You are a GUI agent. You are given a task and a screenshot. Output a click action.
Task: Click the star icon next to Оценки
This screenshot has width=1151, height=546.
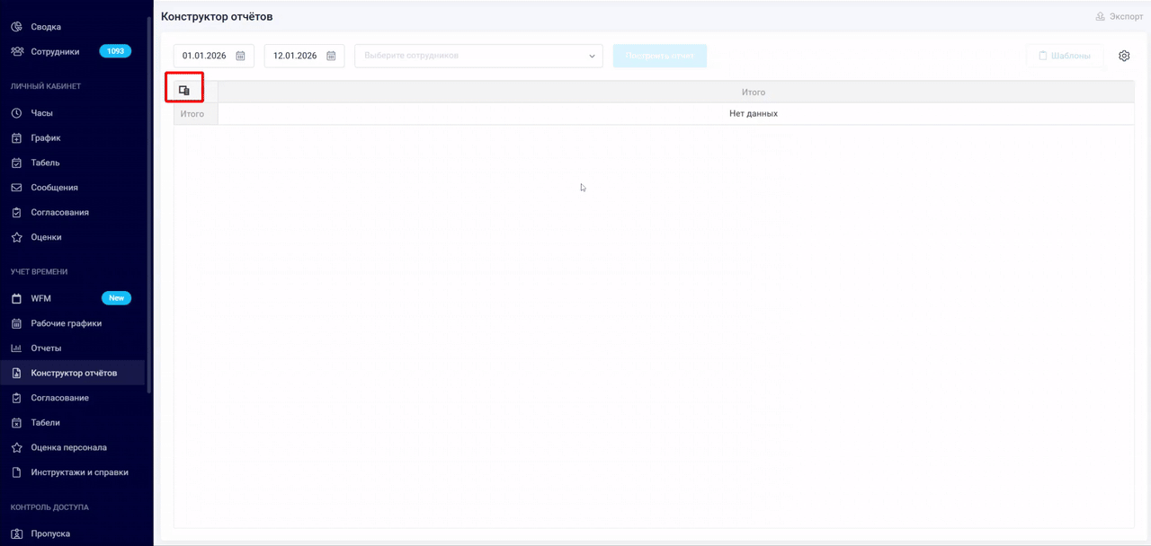16,237
